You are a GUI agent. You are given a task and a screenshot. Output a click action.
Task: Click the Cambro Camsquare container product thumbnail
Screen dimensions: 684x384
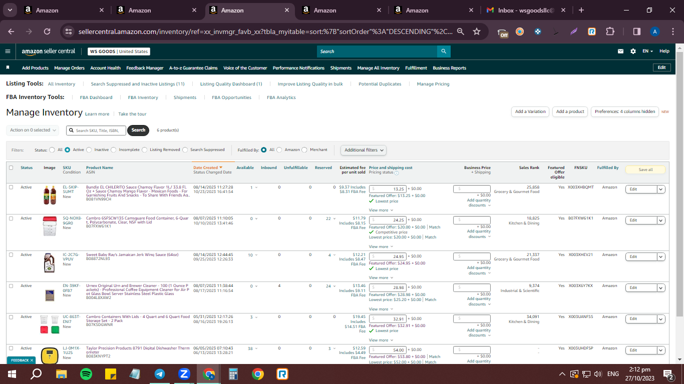50,226
